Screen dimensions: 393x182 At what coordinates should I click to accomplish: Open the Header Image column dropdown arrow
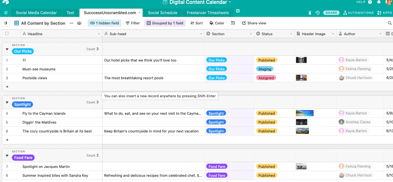click(333, 34)
